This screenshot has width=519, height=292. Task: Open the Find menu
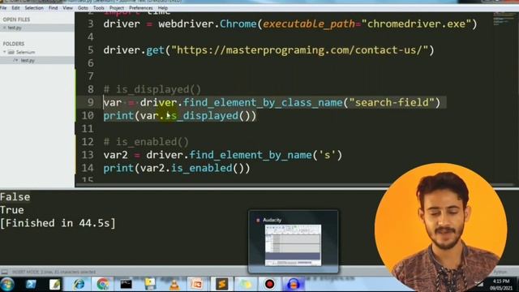[x=53, y=7]
